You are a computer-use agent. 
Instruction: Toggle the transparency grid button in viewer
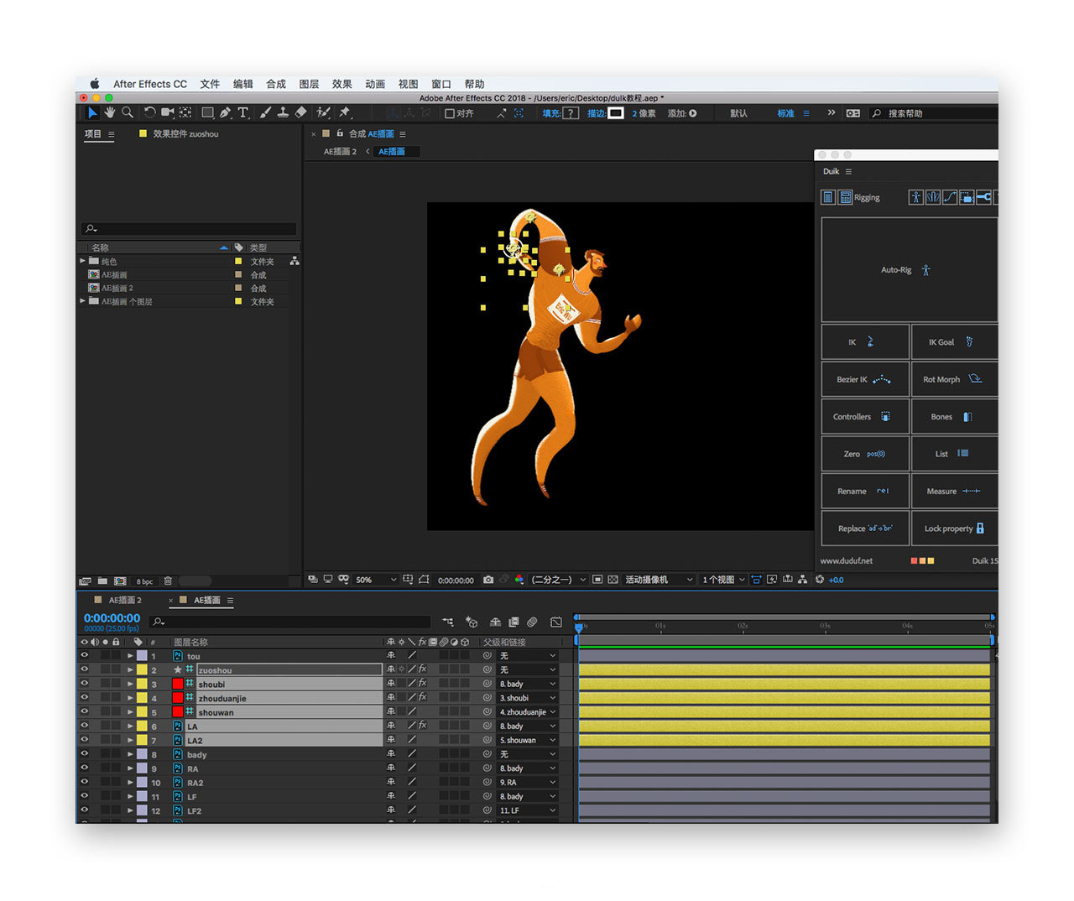(x=613, y=580)
